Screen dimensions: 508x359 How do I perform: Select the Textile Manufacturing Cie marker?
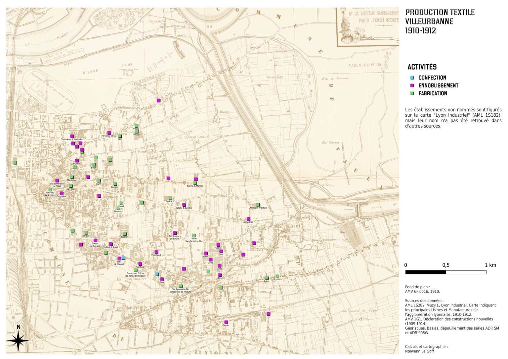click(x=194, y=235)
